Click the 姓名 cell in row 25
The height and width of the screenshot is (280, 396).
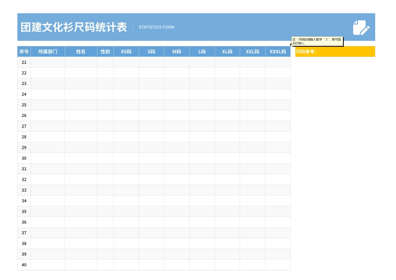80,105
